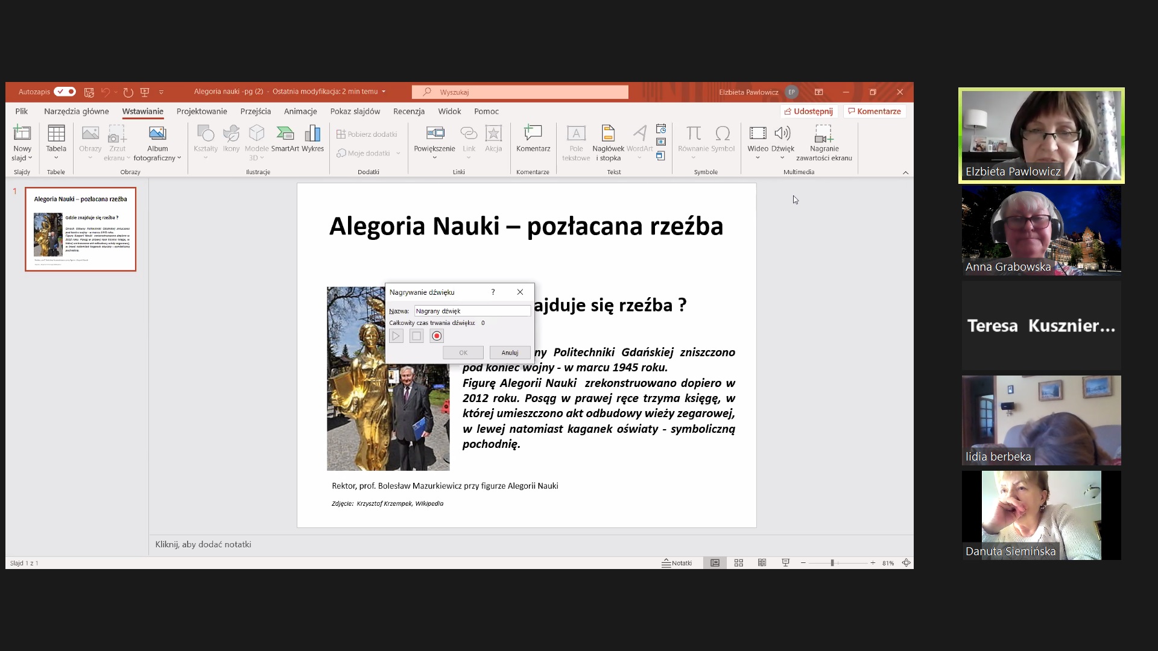The width and height of the screenshot is (1158, 651).
Task: Click the Udostępnij share button
Action: pyautogui.click(x=809, y=112)
